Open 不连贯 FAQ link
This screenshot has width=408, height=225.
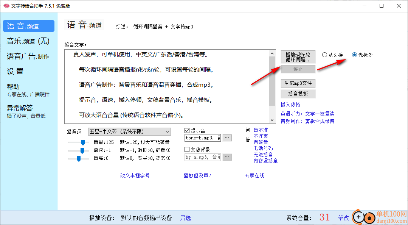pos(261,136)
